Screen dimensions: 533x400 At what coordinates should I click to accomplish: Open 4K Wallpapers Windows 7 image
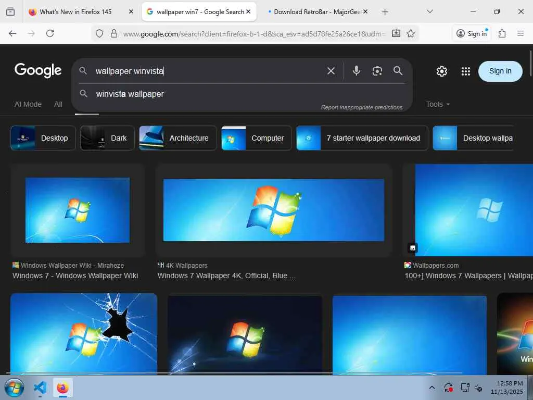274,210
